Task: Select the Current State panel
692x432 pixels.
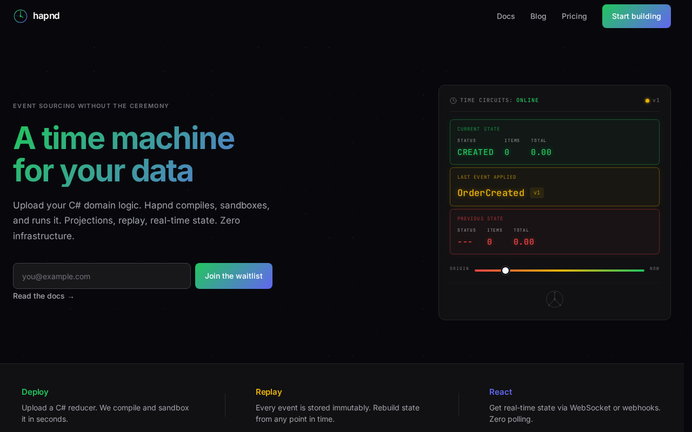Action: click(x=554, y=141)
